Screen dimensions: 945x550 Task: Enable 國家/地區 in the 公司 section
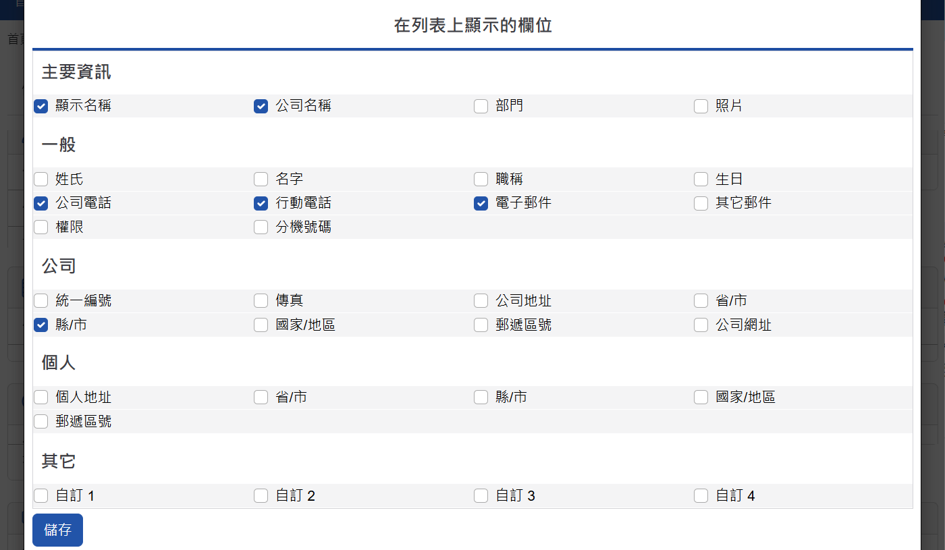pyautogui.click(x=261, y=325)
